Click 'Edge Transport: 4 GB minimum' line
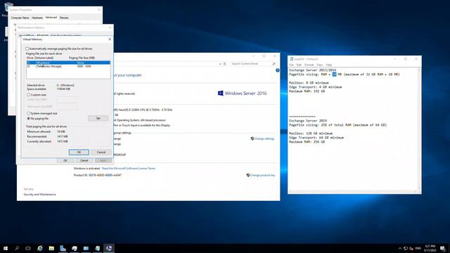The image size is (450, 253). (316, 87)
